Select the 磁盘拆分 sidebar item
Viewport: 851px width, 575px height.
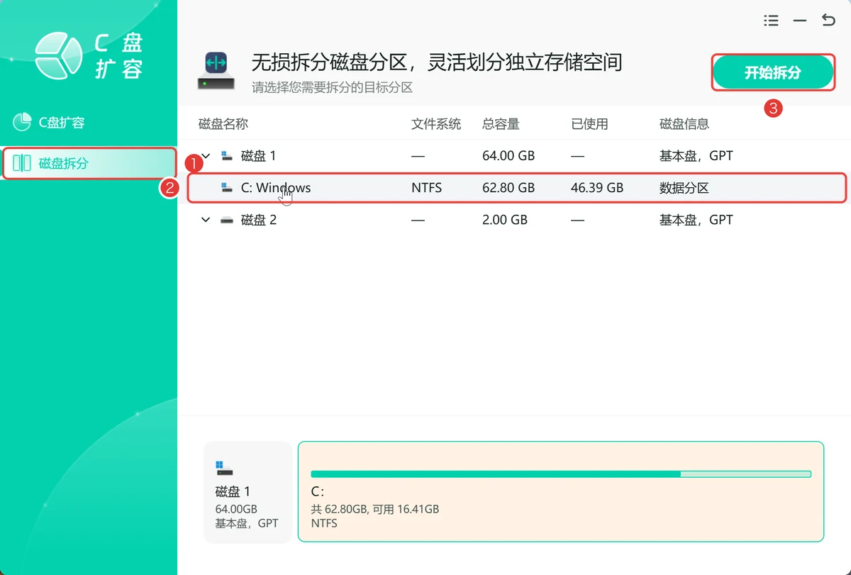89,163
